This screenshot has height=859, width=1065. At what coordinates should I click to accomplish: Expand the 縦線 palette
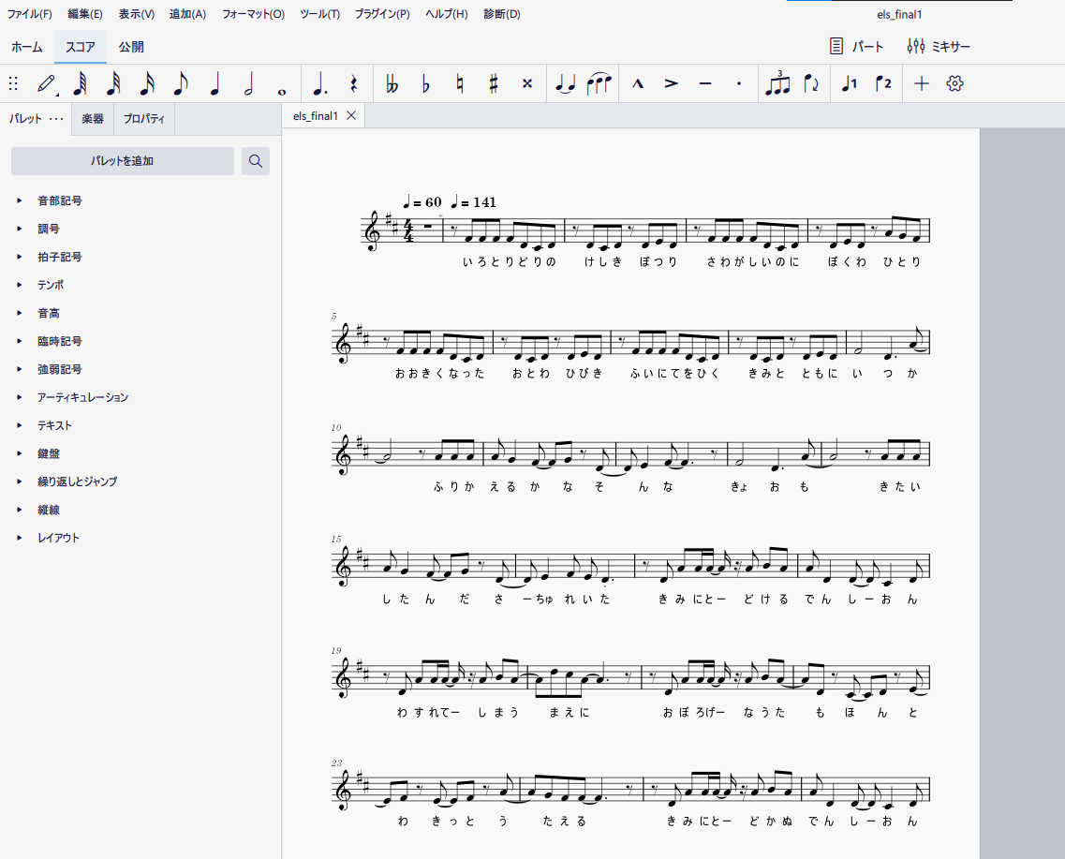pos(19,510)
